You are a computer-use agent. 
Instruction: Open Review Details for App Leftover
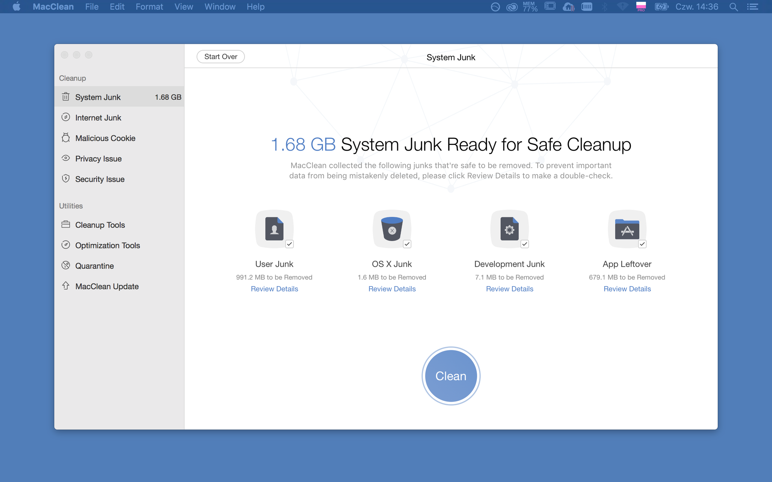pos(627,289)
